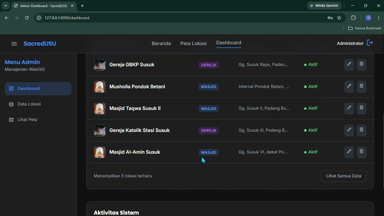Open the Chrome three-dot menu
384x216 pixels.
coord(379,18)
